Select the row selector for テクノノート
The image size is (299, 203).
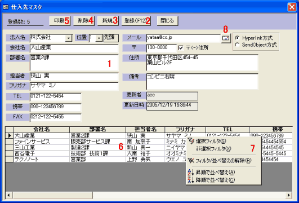[x=9, y=159]
